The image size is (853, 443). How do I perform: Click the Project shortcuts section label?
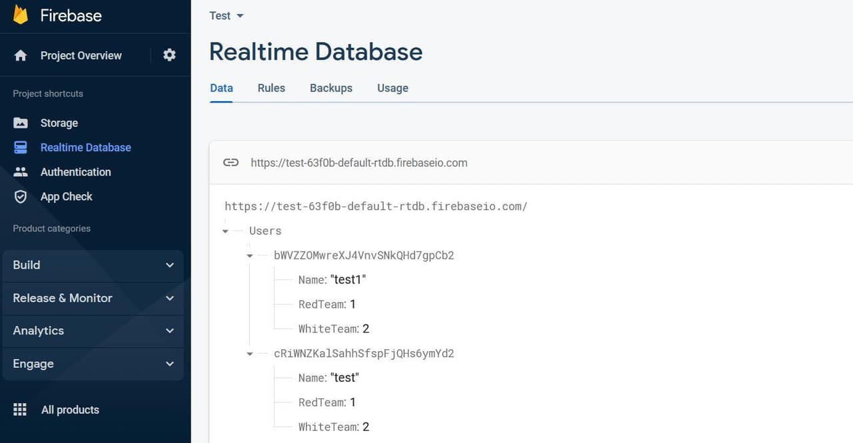pyautogui.click(x=48, y=94)
